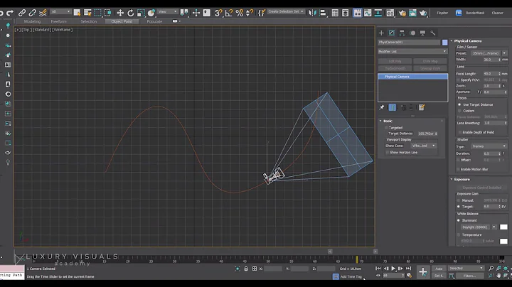The width and height of the screenshot is (512, 287).
Task: Open the Motion tab in command panel
Action: tap(412, 33)
